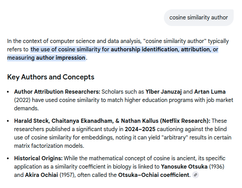This screenshot has width=242, height=188.
Task: Click the name 'Artan Luma'
Action: pyautogui.click(x=210, y=92)
